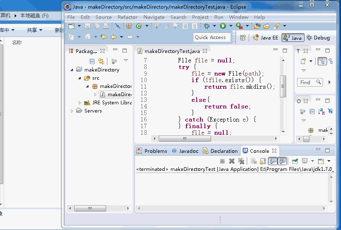The image size is (341, 230).
Task: Close the Console view tab
Action: (x=274, y=151)
